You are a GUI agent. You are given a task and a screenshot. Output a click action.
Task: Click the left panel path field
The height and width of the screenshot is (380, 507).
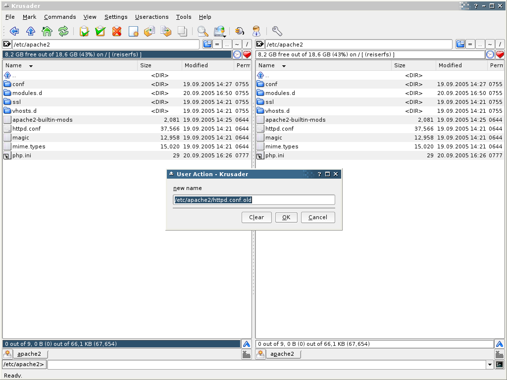click(x=106, y=44)
